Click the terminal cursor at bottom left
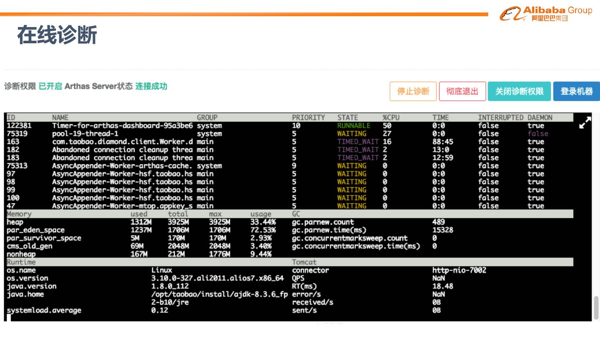This screenshot has height=337, width=600. click(x=9, y=318)
